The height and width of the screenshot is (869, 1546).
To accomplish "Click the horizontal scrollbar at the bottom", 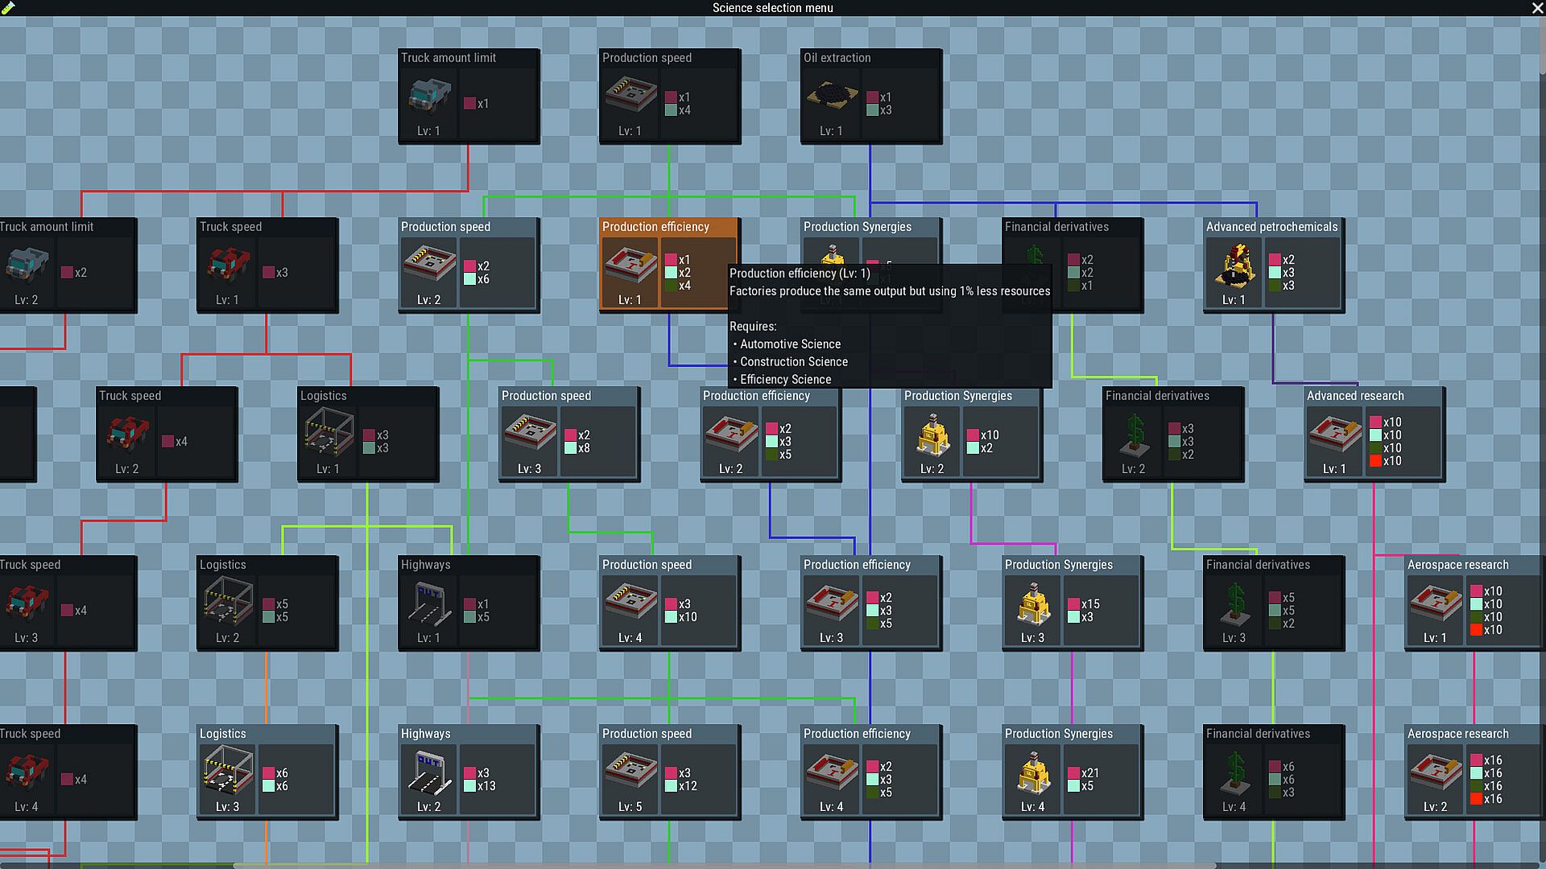I will click(725, 866).
